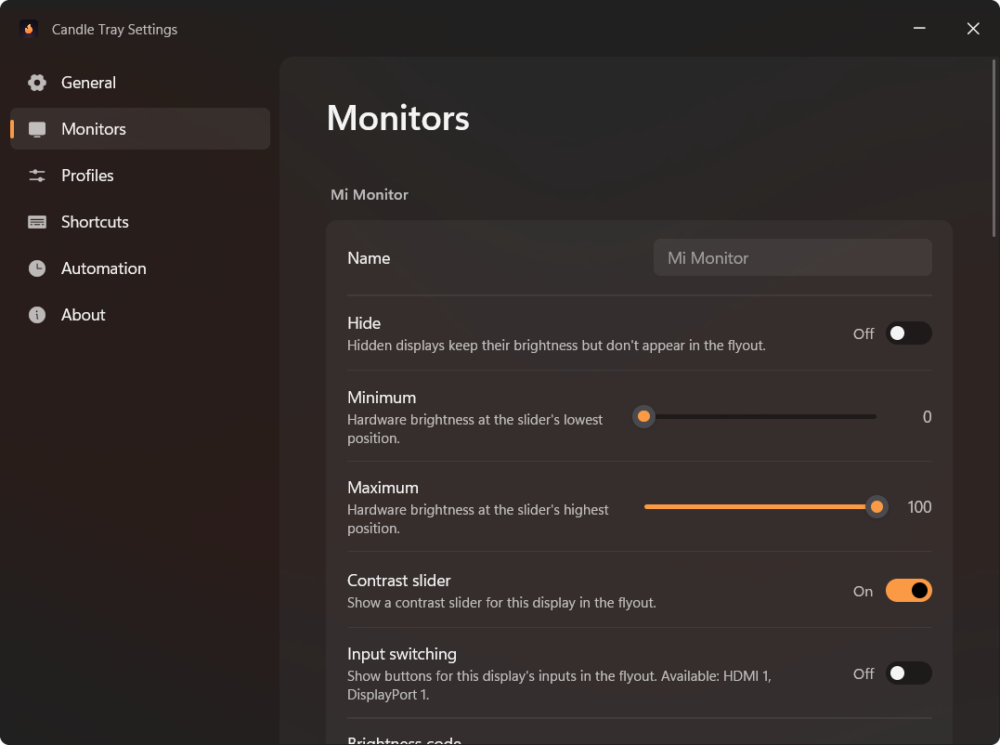The height and width of the screenshot is (745, 1000).
Task: Open the General settings page
Action: [140, 83]
